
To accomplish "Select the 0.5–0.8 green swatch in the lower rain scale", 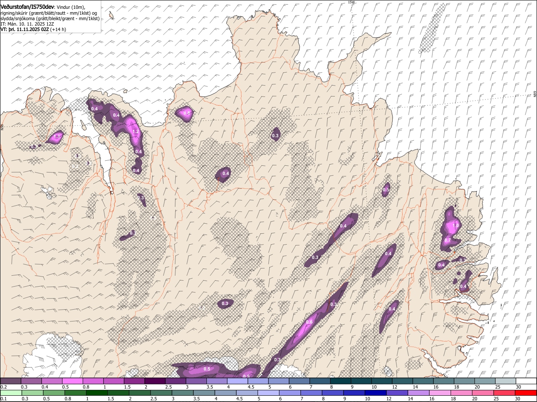I will coord(54,393).
